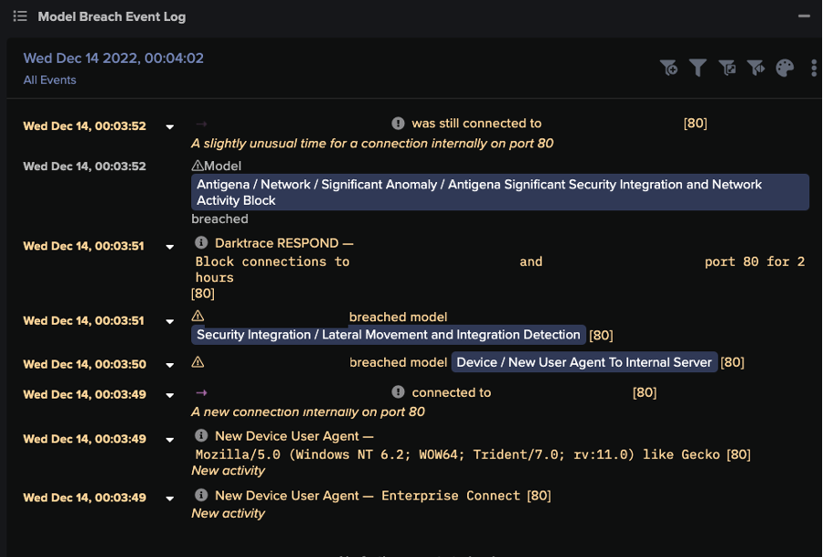823x557 pixels.
Task: Click the Device / New User Agent model badge
Action: [x=583, y=361]
